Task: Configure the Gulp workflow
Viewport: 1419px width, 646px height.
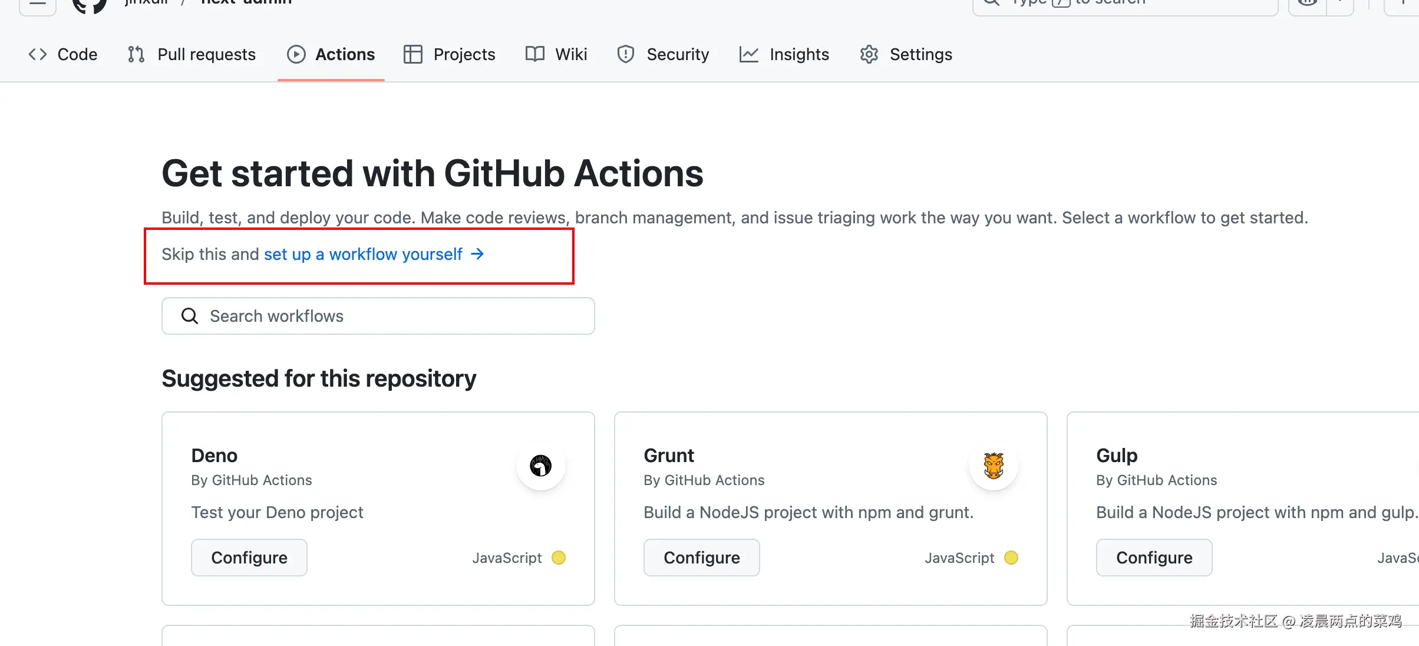Action: pyautogui.click(x=1154, y=558)
